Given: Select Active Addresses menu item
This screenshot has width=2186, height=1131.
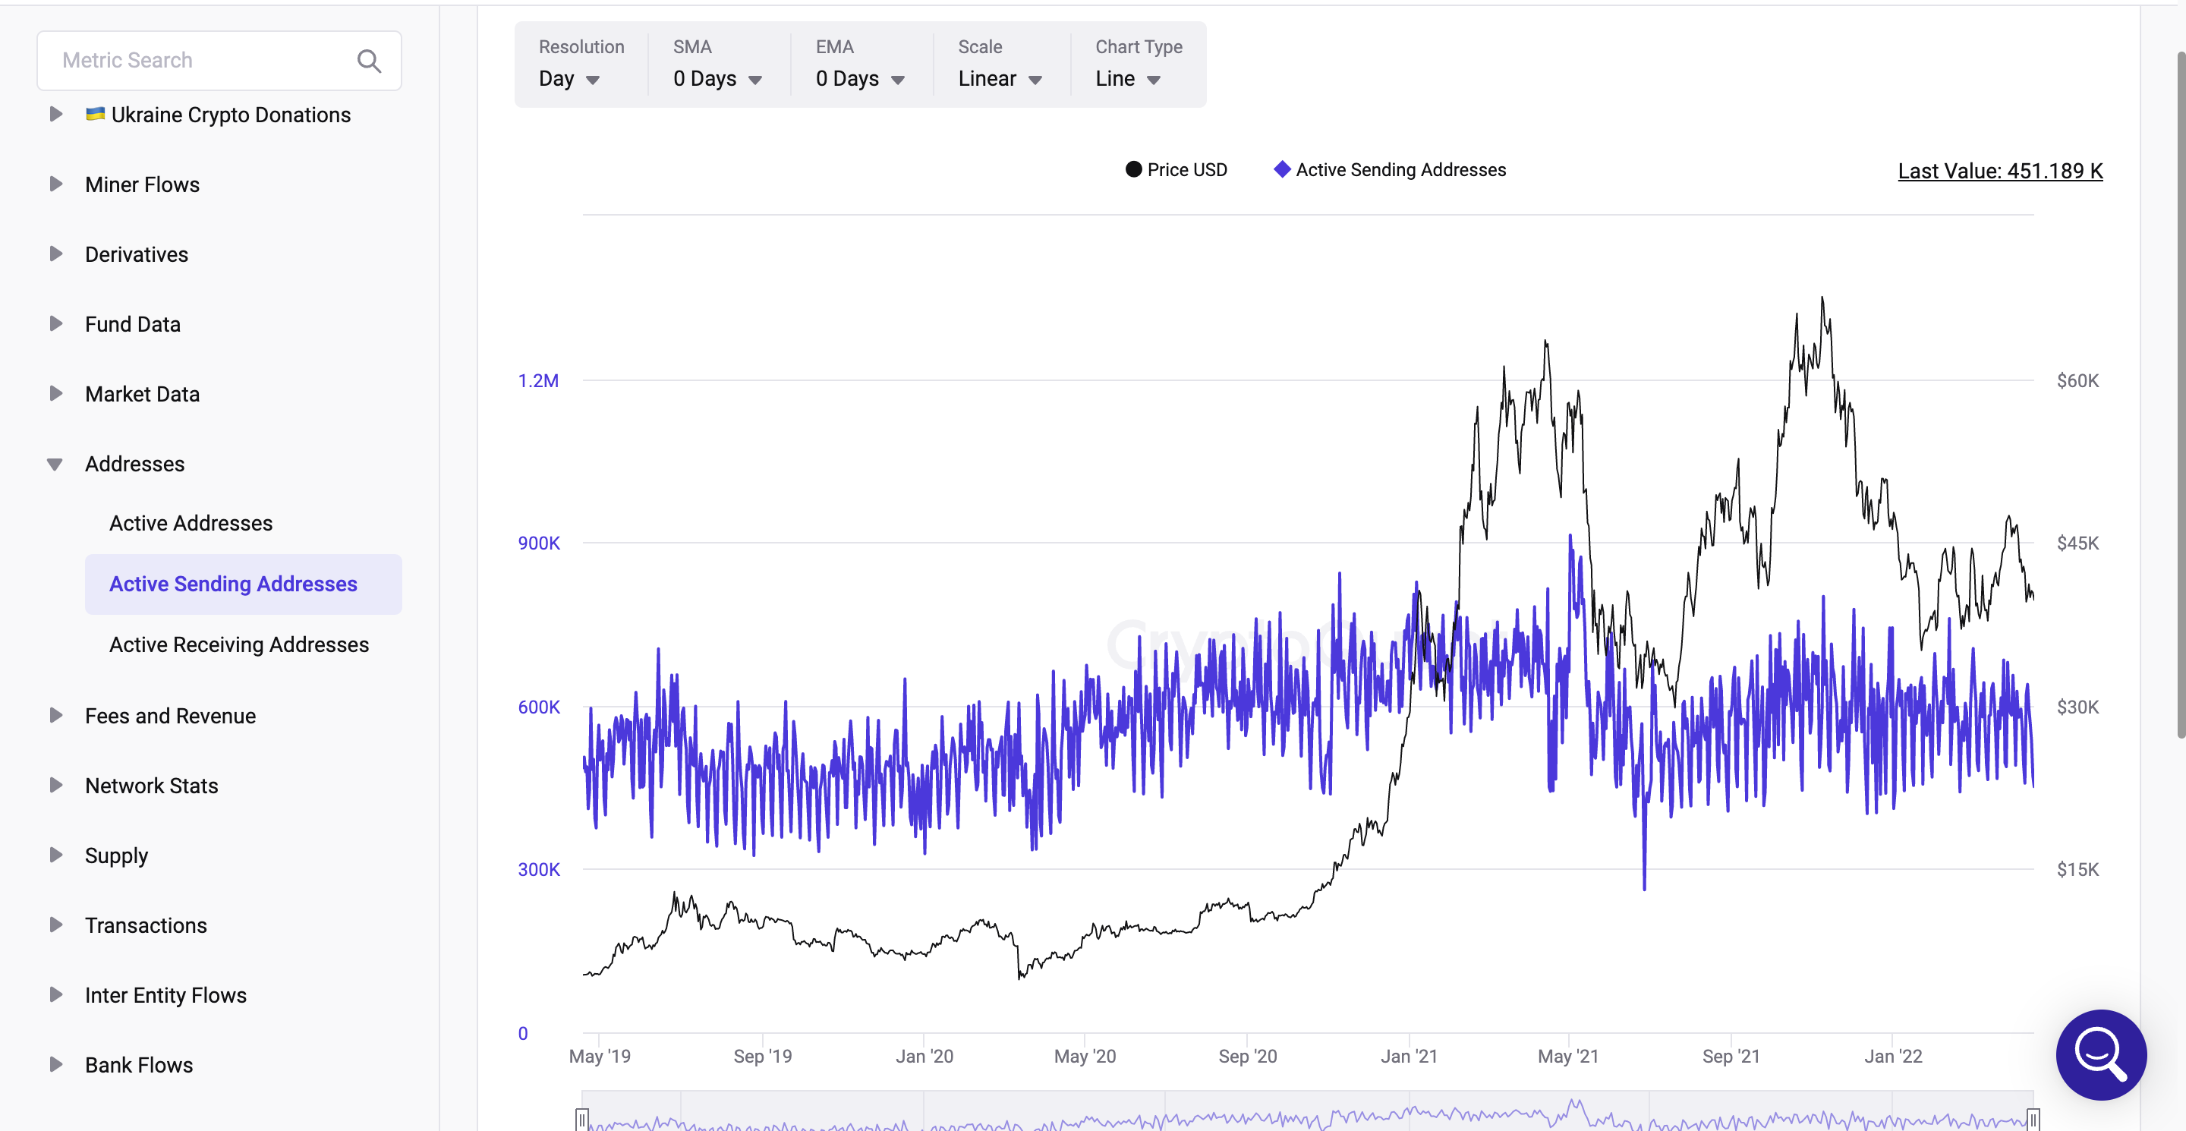Looking at the screenshot, I should coord(192,522).
